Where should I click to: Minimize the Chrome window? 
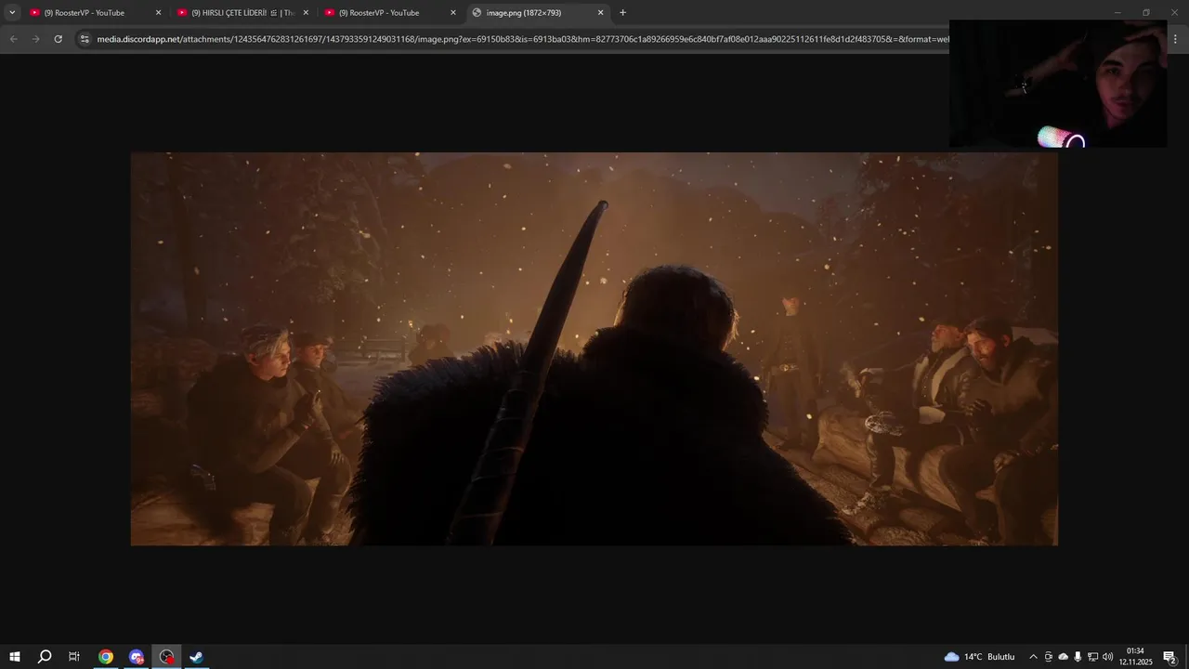pos(1117,13)
